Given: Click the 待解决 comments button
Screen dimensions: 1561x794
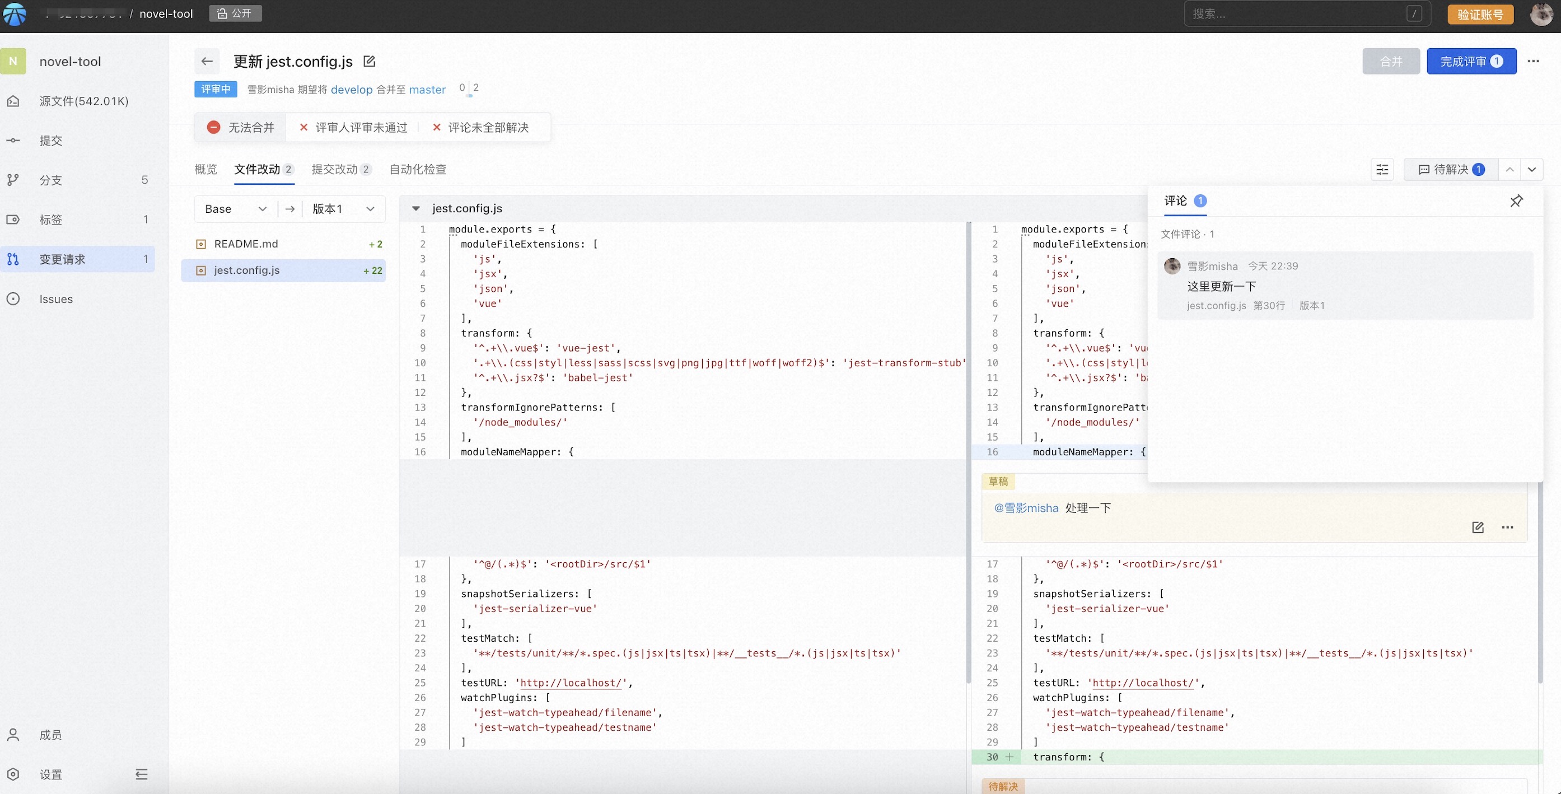Looking at the screenshot, I should pos(1451,170).
